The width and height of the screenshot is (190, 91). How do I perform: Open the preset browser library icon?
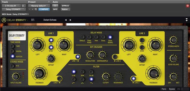point(33,20)
